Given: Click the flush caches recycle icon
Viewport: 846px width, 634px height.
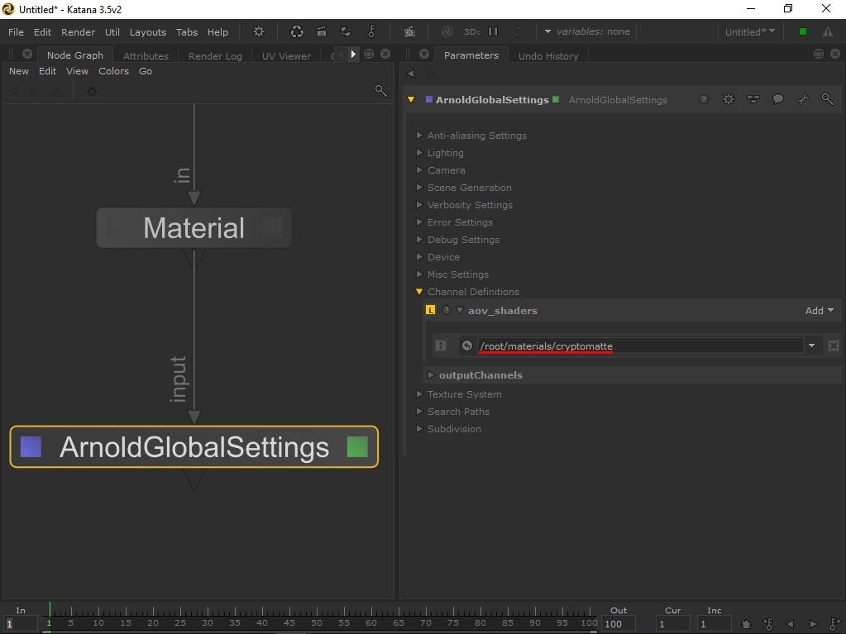Looking at the screenshot, I should [x=297, y=31].
